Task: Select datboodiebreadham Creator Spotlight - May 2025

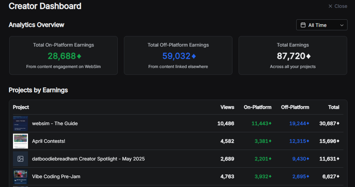Action: pyautogui.click(x=88, y=159)
